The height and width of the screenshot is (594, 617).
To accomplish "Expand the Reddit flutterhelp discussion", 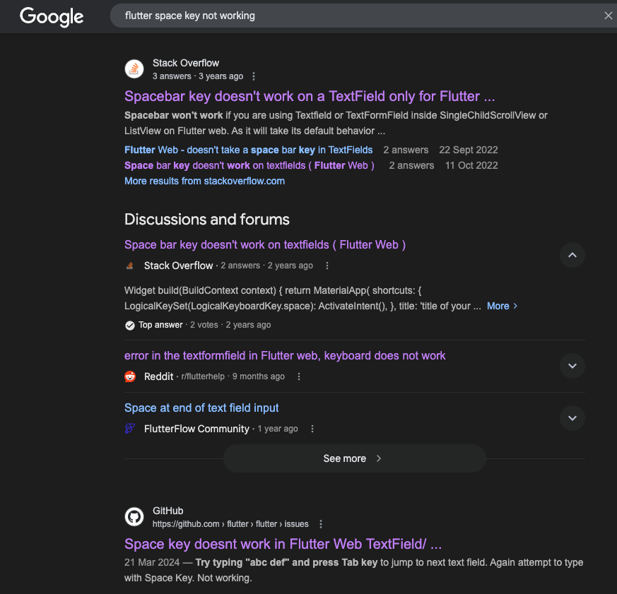I will [572, 366].
